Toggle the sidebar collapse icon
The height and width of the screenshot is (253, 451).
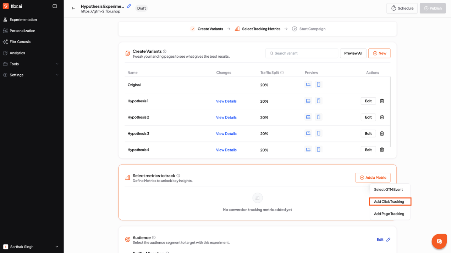click(55, 6)
